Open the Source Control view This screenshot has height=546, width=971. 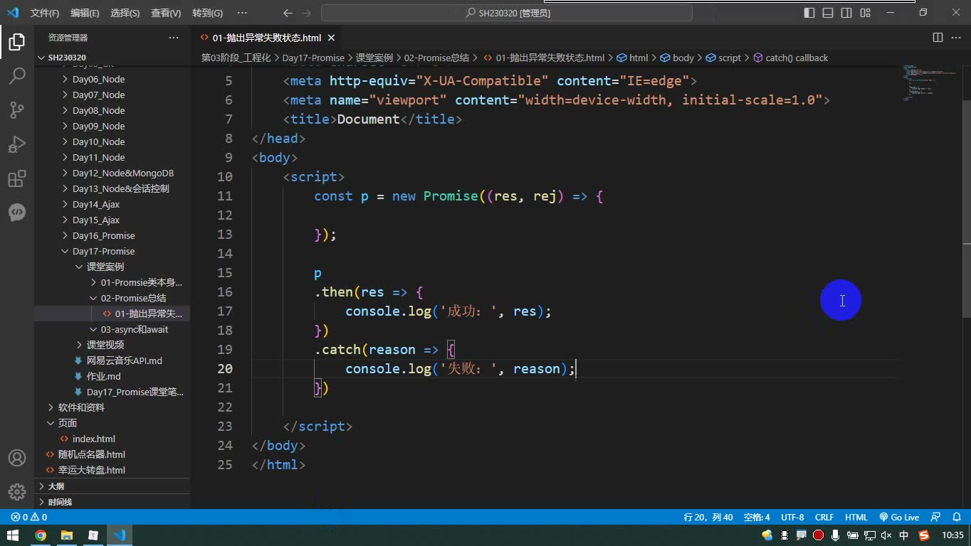click(x=17, y=109)
